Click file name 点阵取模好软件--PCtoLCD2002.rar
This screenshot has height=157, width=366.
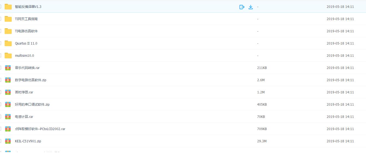pyautogui.click(x=40, y=129)
